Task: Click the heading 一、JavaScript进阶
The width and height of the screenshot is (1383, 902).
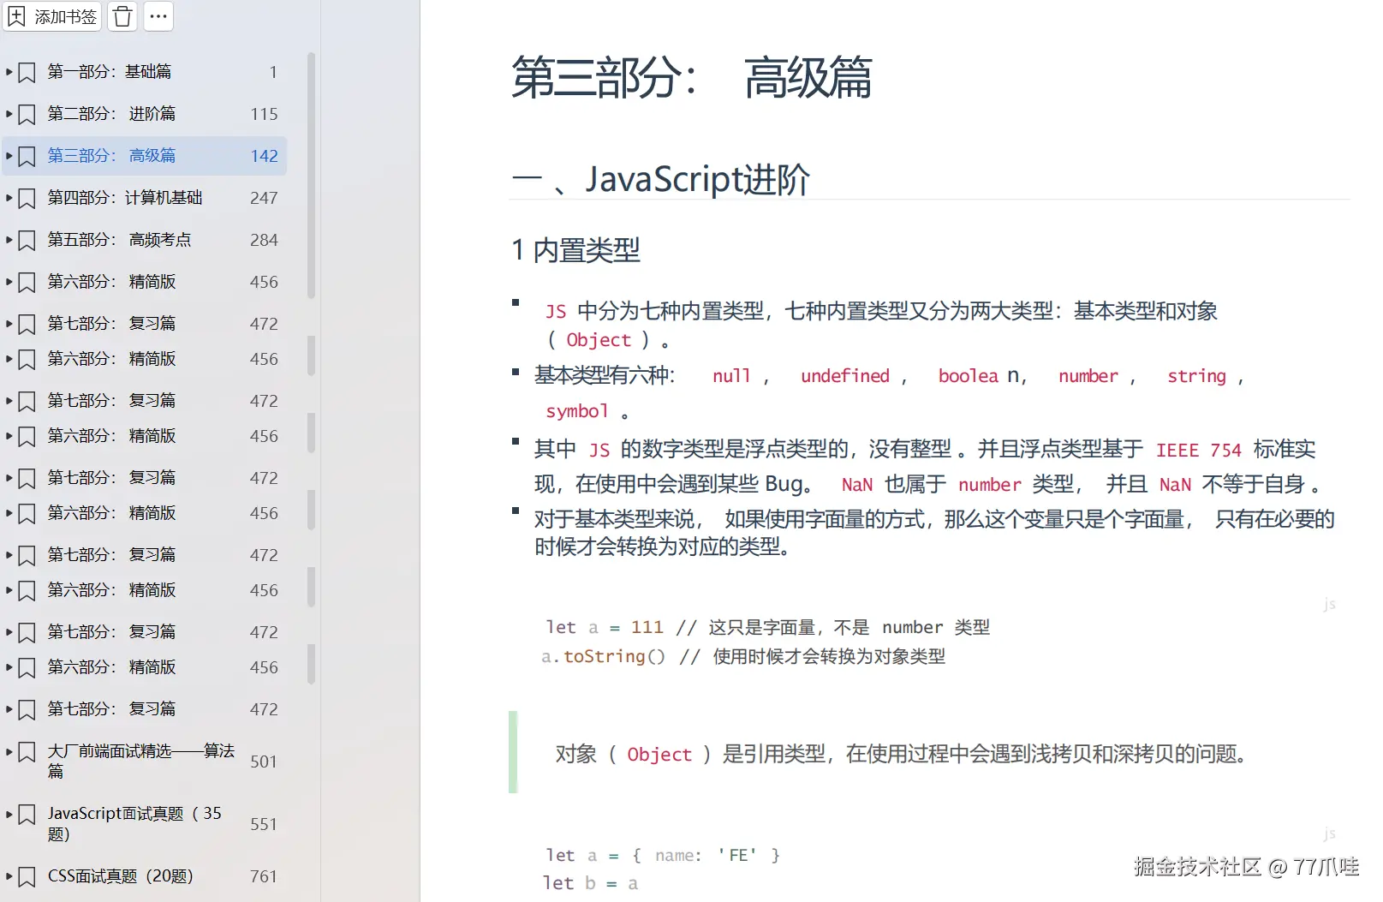Action: [660, 180]
